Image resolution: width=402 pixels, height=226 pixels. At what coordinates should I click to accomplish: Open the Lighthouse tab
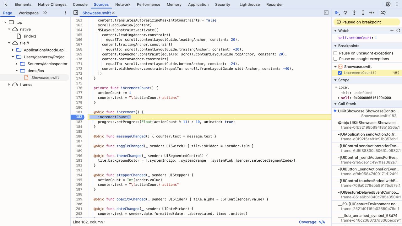(250, 4)
